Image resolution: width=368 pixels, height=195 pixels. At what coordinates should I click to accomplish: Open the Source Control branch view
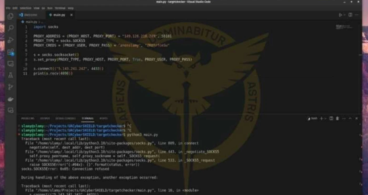(x=11, y=87)
